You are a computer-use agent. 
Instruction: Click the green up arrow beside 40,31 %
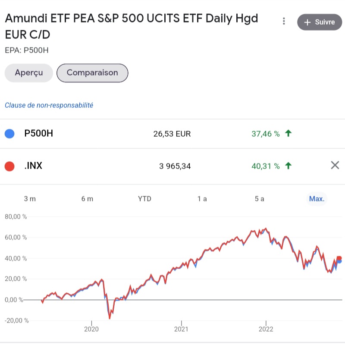pos(289,166)
